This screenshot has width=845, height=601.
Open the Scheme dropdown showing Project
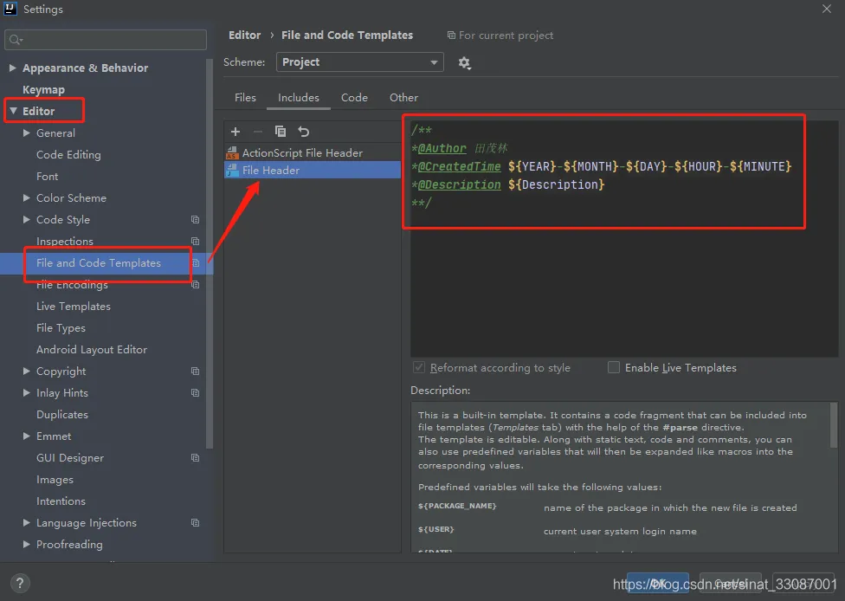tap(359, 62)
